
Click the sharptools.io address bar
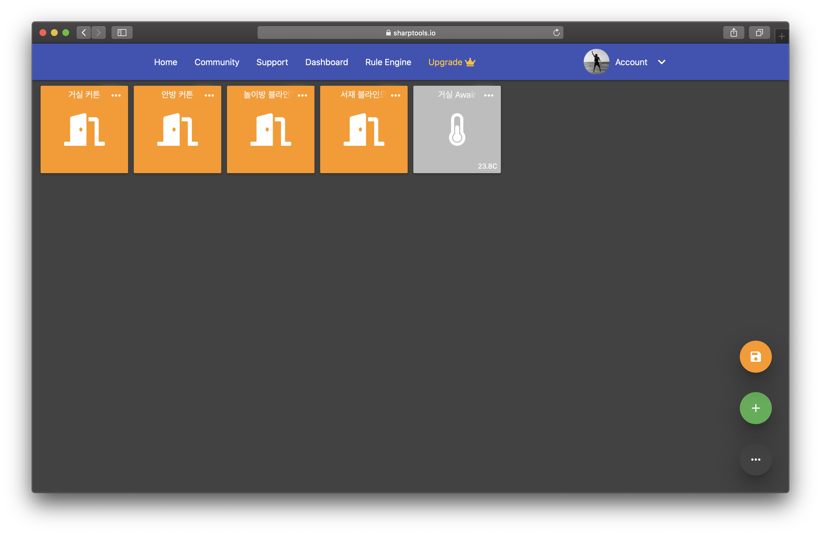[410, 33]
